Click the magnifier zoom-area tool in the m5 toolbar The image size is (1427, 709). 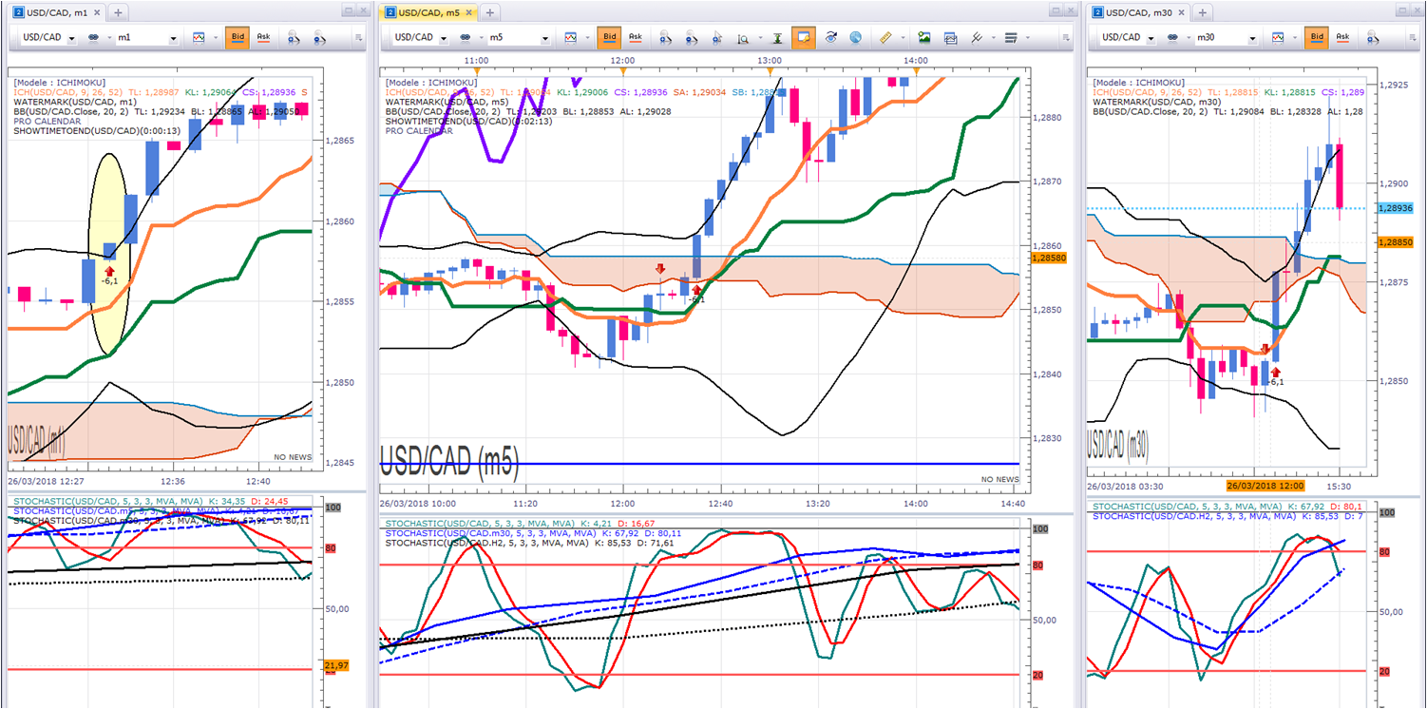point(743,39)
